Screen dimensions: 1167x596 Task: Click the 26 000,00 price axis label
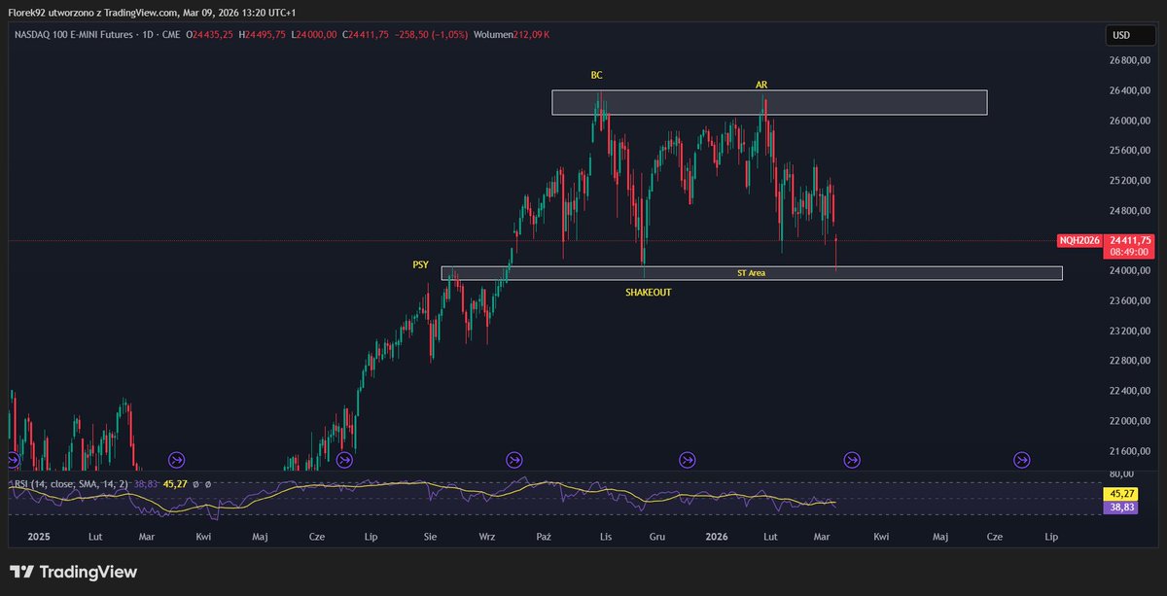[1130, 121]
